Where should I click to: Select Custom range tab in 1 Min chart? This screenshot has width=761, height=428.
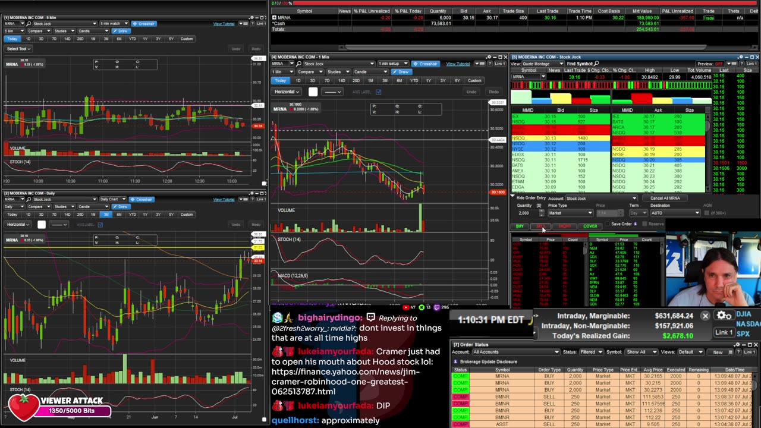coord(474,81)
